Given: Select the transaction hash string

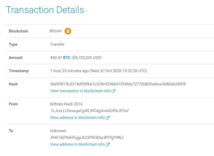Looking at the screenshot, I should [118, 84].
